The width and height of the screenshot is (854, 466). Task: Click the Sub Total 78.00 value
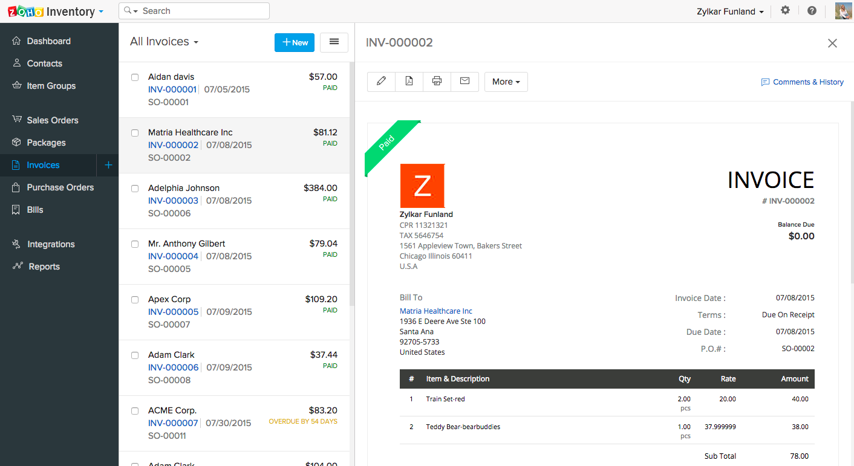pyautogui.click(x=800, y=456)
